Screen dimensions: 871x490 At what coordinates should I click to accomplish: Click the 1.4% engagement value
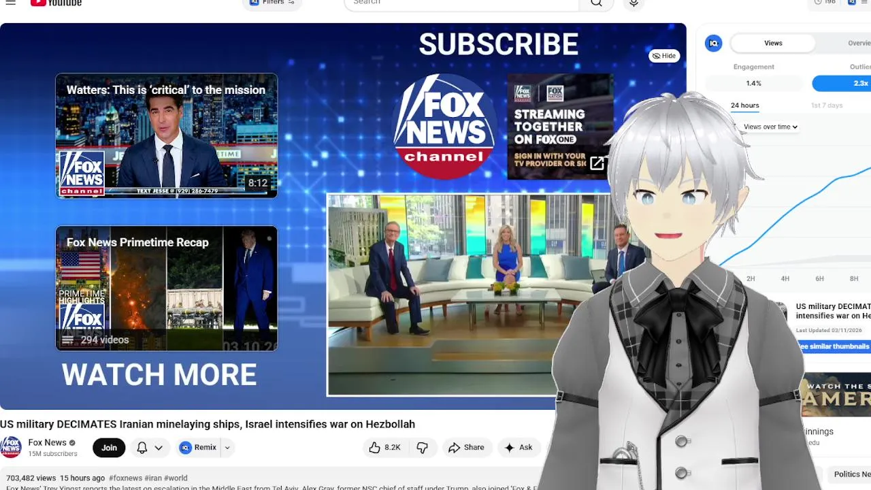[753, 83]
